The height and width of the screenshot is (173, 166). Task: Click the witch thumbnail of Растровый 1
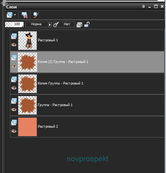click(27, 41)
